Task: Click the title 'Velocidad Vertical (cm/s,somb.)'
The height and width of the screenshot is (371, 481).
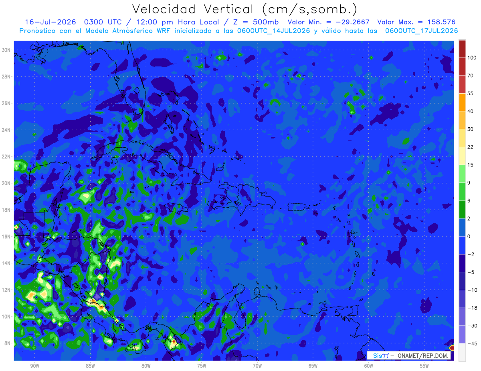Action: point(245,9)
